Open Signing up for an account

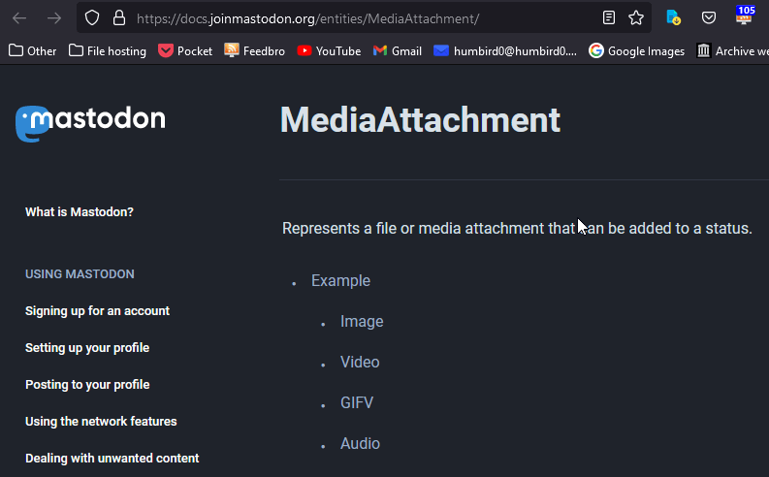(97, 311)
